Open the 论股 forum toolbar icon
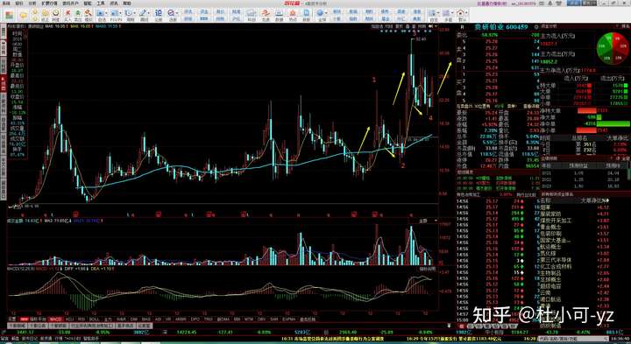The height and width of the screenshot is (344, 631). pyautogui.click(x=159, y=14)
